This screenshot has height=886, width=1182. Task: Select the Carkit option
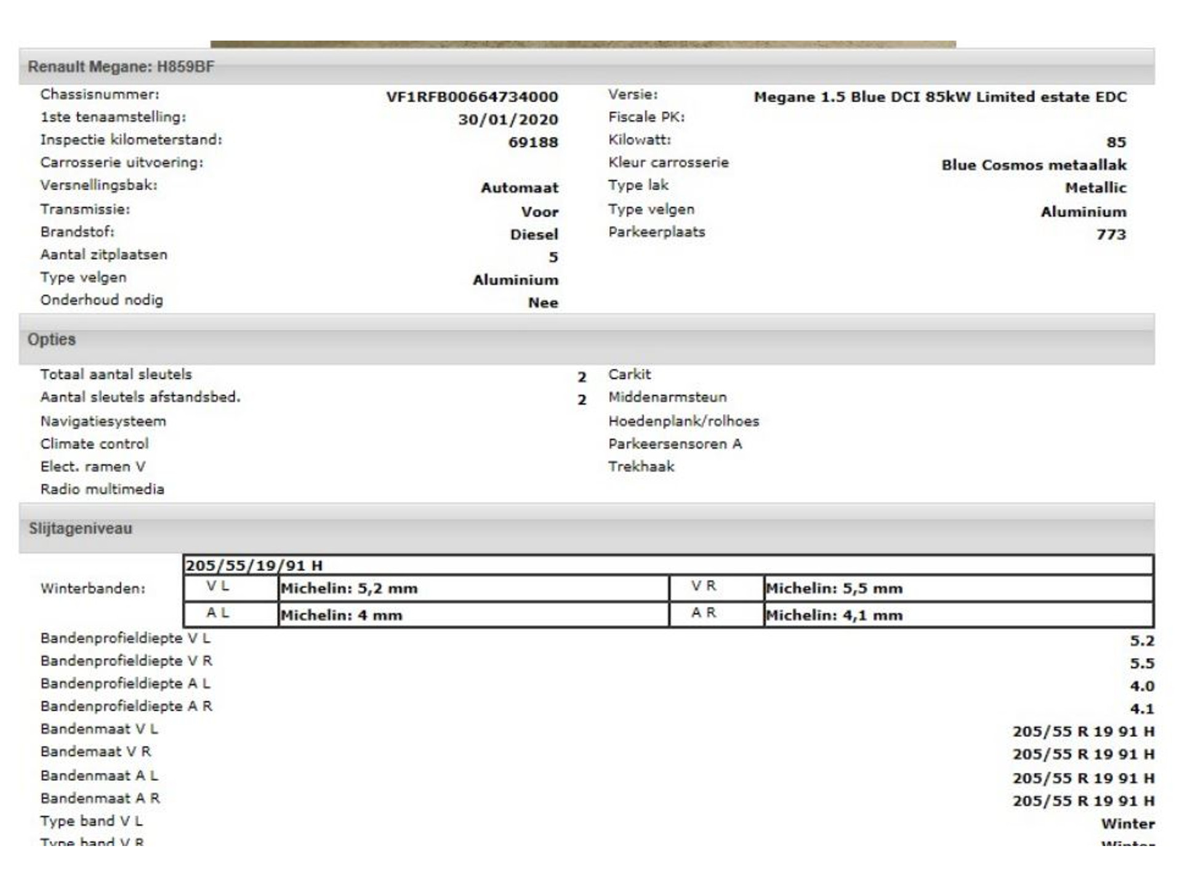[629, 374]
